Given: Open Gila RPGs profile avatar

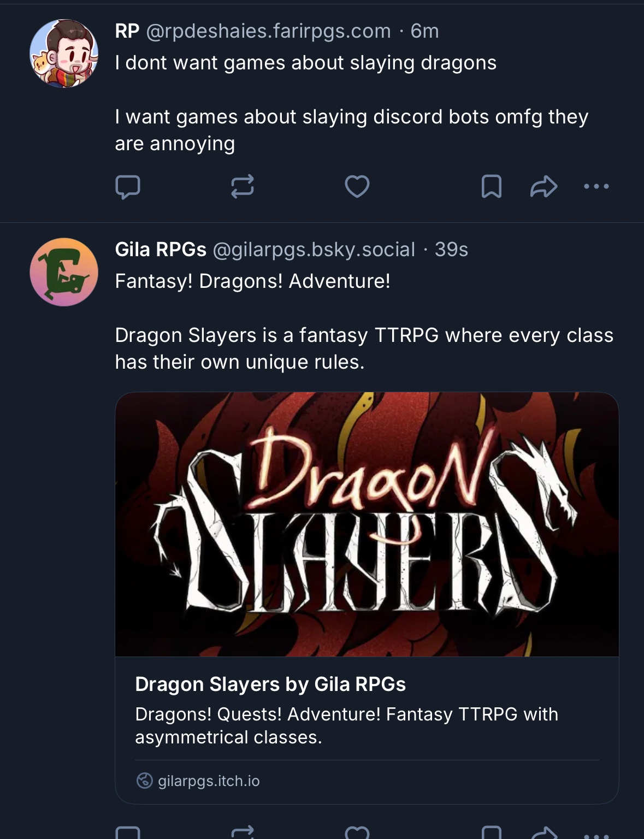Looking at the screenshot, I should [x=64, y=272].
